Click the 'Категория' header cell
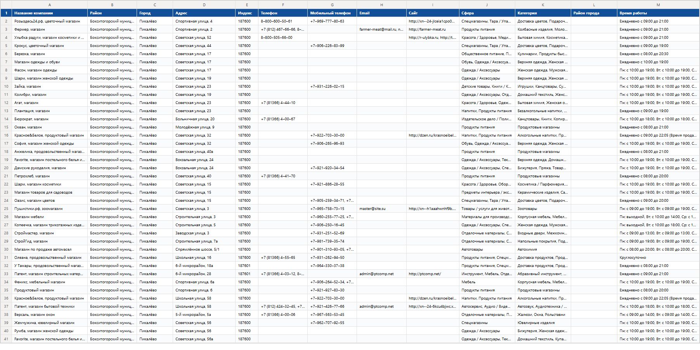 click(x=543, y=13)
